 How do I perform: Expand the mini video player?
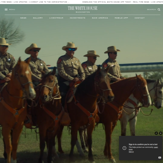click(156, 133)
